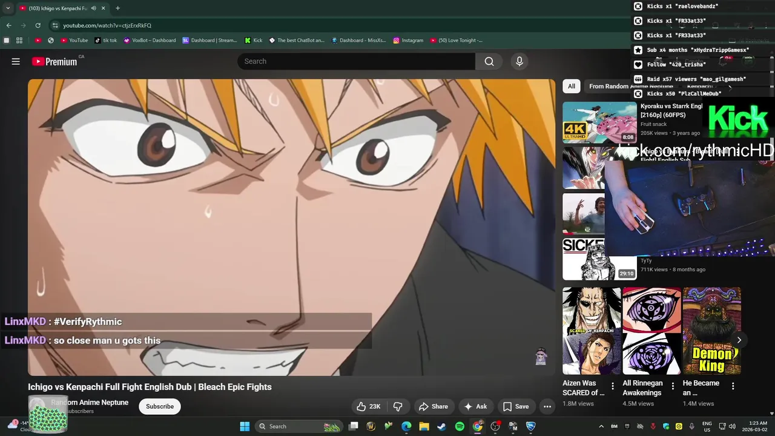Open options for All Rinnegan Awakenings video

[673, 386]
